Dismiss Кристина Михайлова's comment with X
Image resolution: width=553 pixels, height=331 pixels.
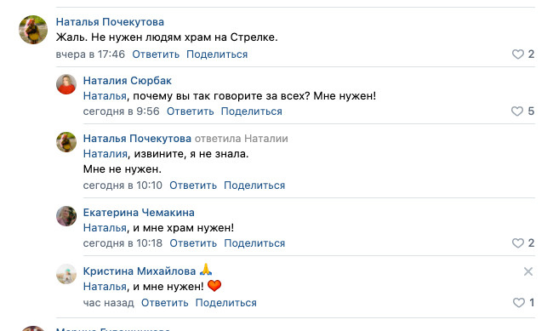[x=528, y=271]
